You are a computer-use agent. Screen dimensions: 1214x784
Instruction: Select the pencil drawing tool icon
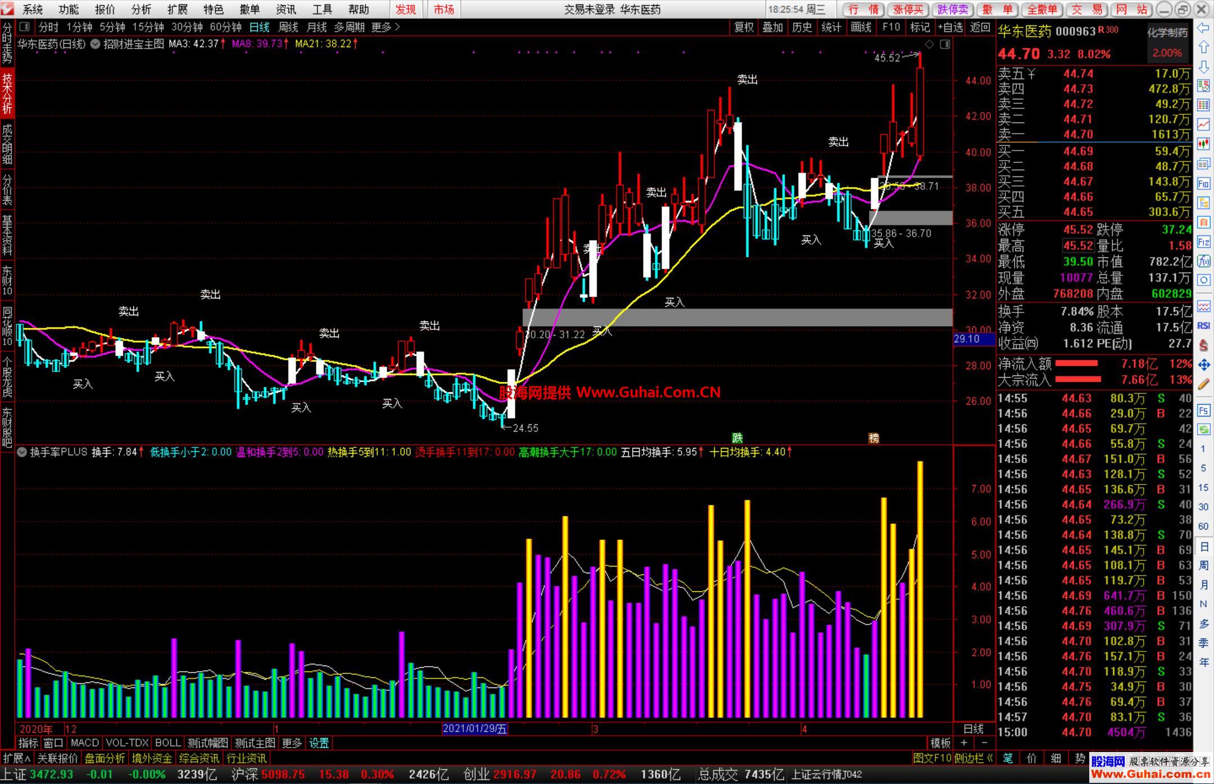[x=1203, y=384]
